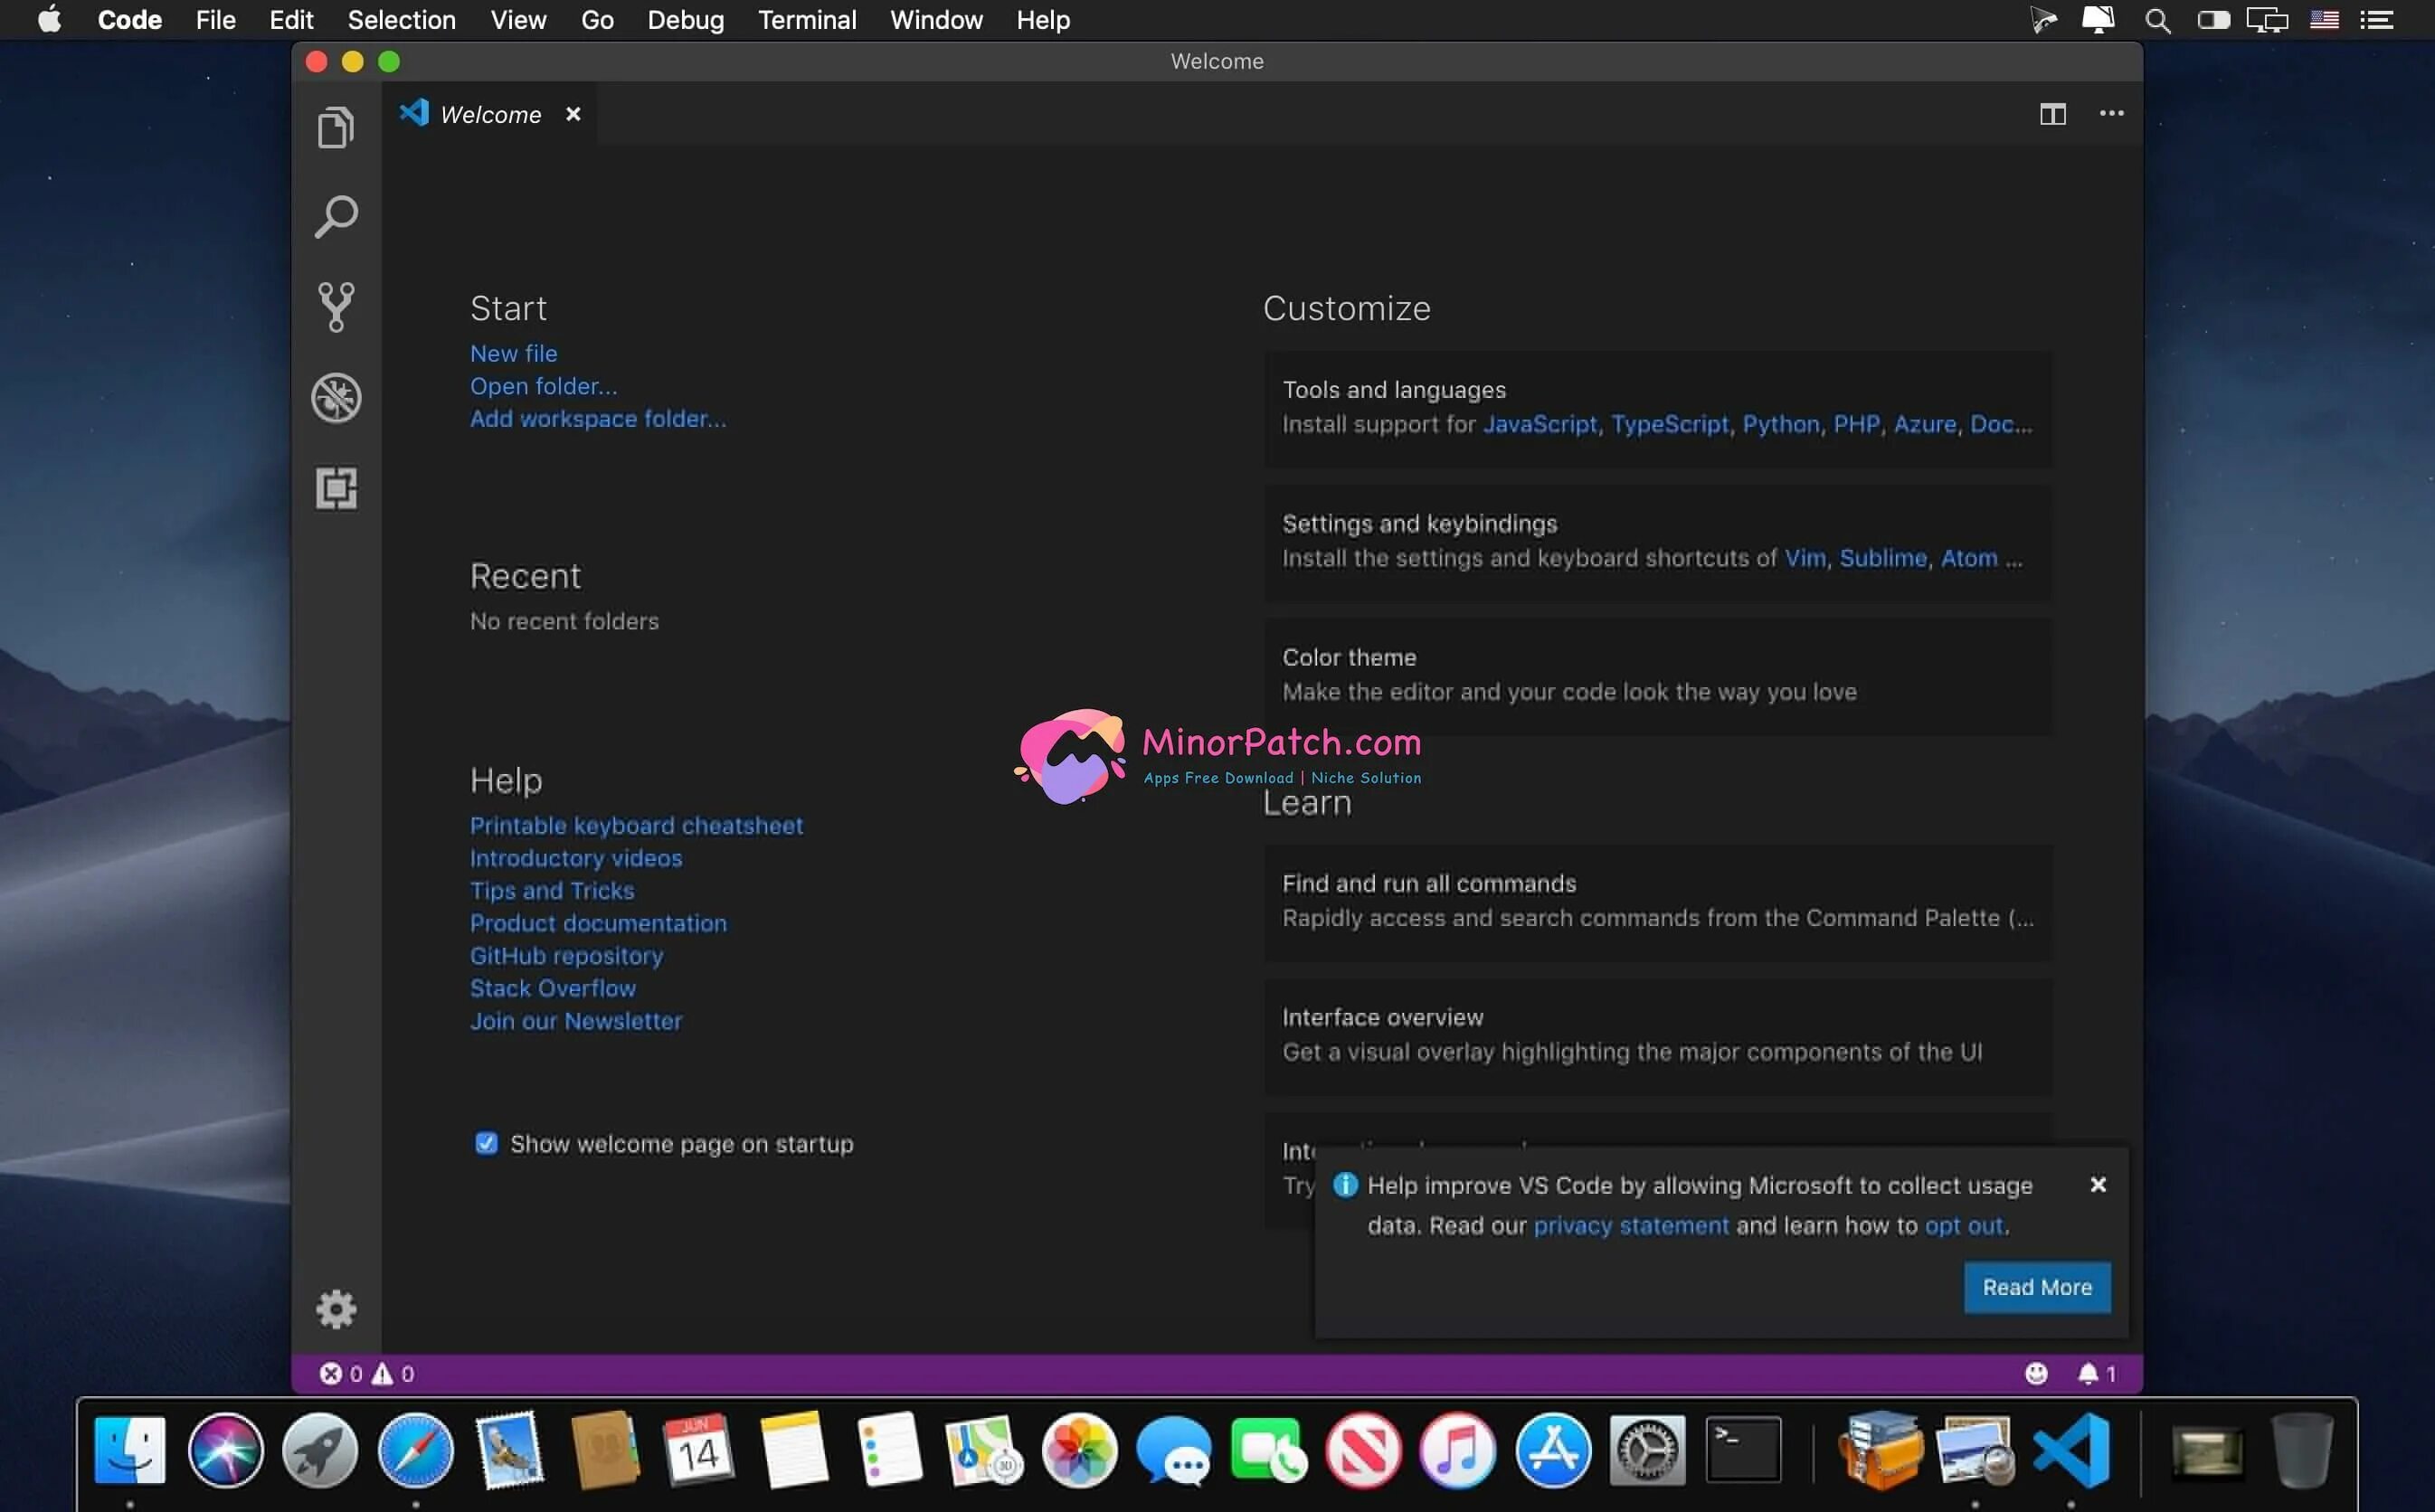This screenshot has width=2435, height=1512.
Task: Install Sublime keybindings
Action: click(1883, 558)
